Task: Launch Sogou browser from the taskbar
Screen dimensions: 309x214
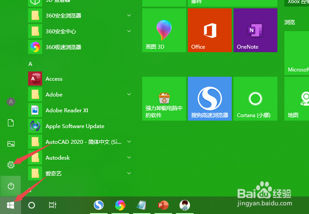Action: click(98, 205)
